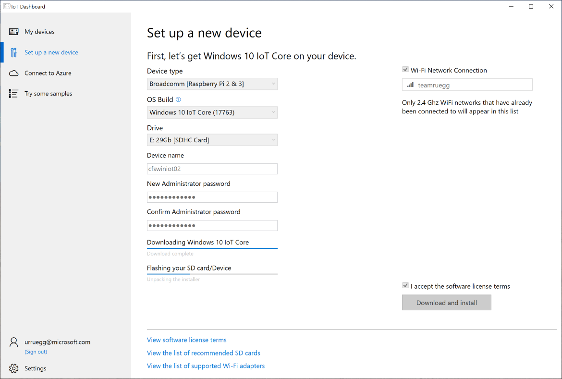
Task: Minimize the IoT Dashboard window
Action: (x=512, y=6)
